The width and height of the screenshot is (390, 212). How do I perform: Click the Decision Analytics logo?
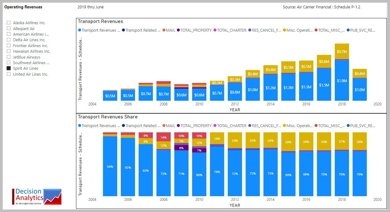[x=37, y=197]
